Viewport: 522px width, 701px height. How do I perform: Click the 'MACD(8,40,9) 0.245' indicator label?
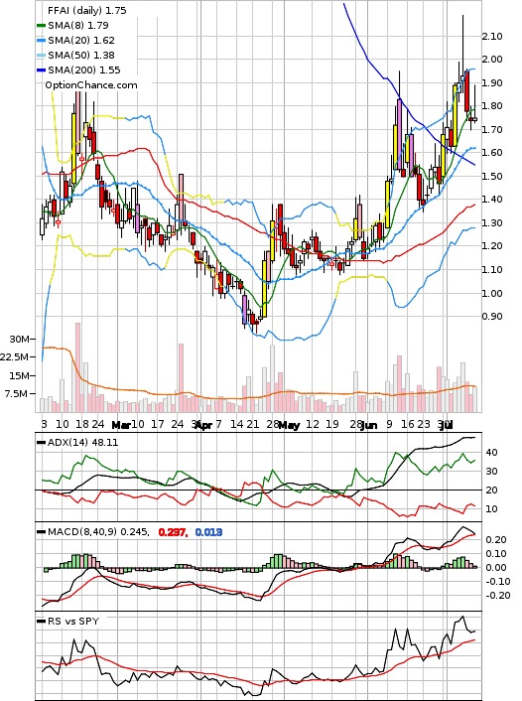pos(98,531)
